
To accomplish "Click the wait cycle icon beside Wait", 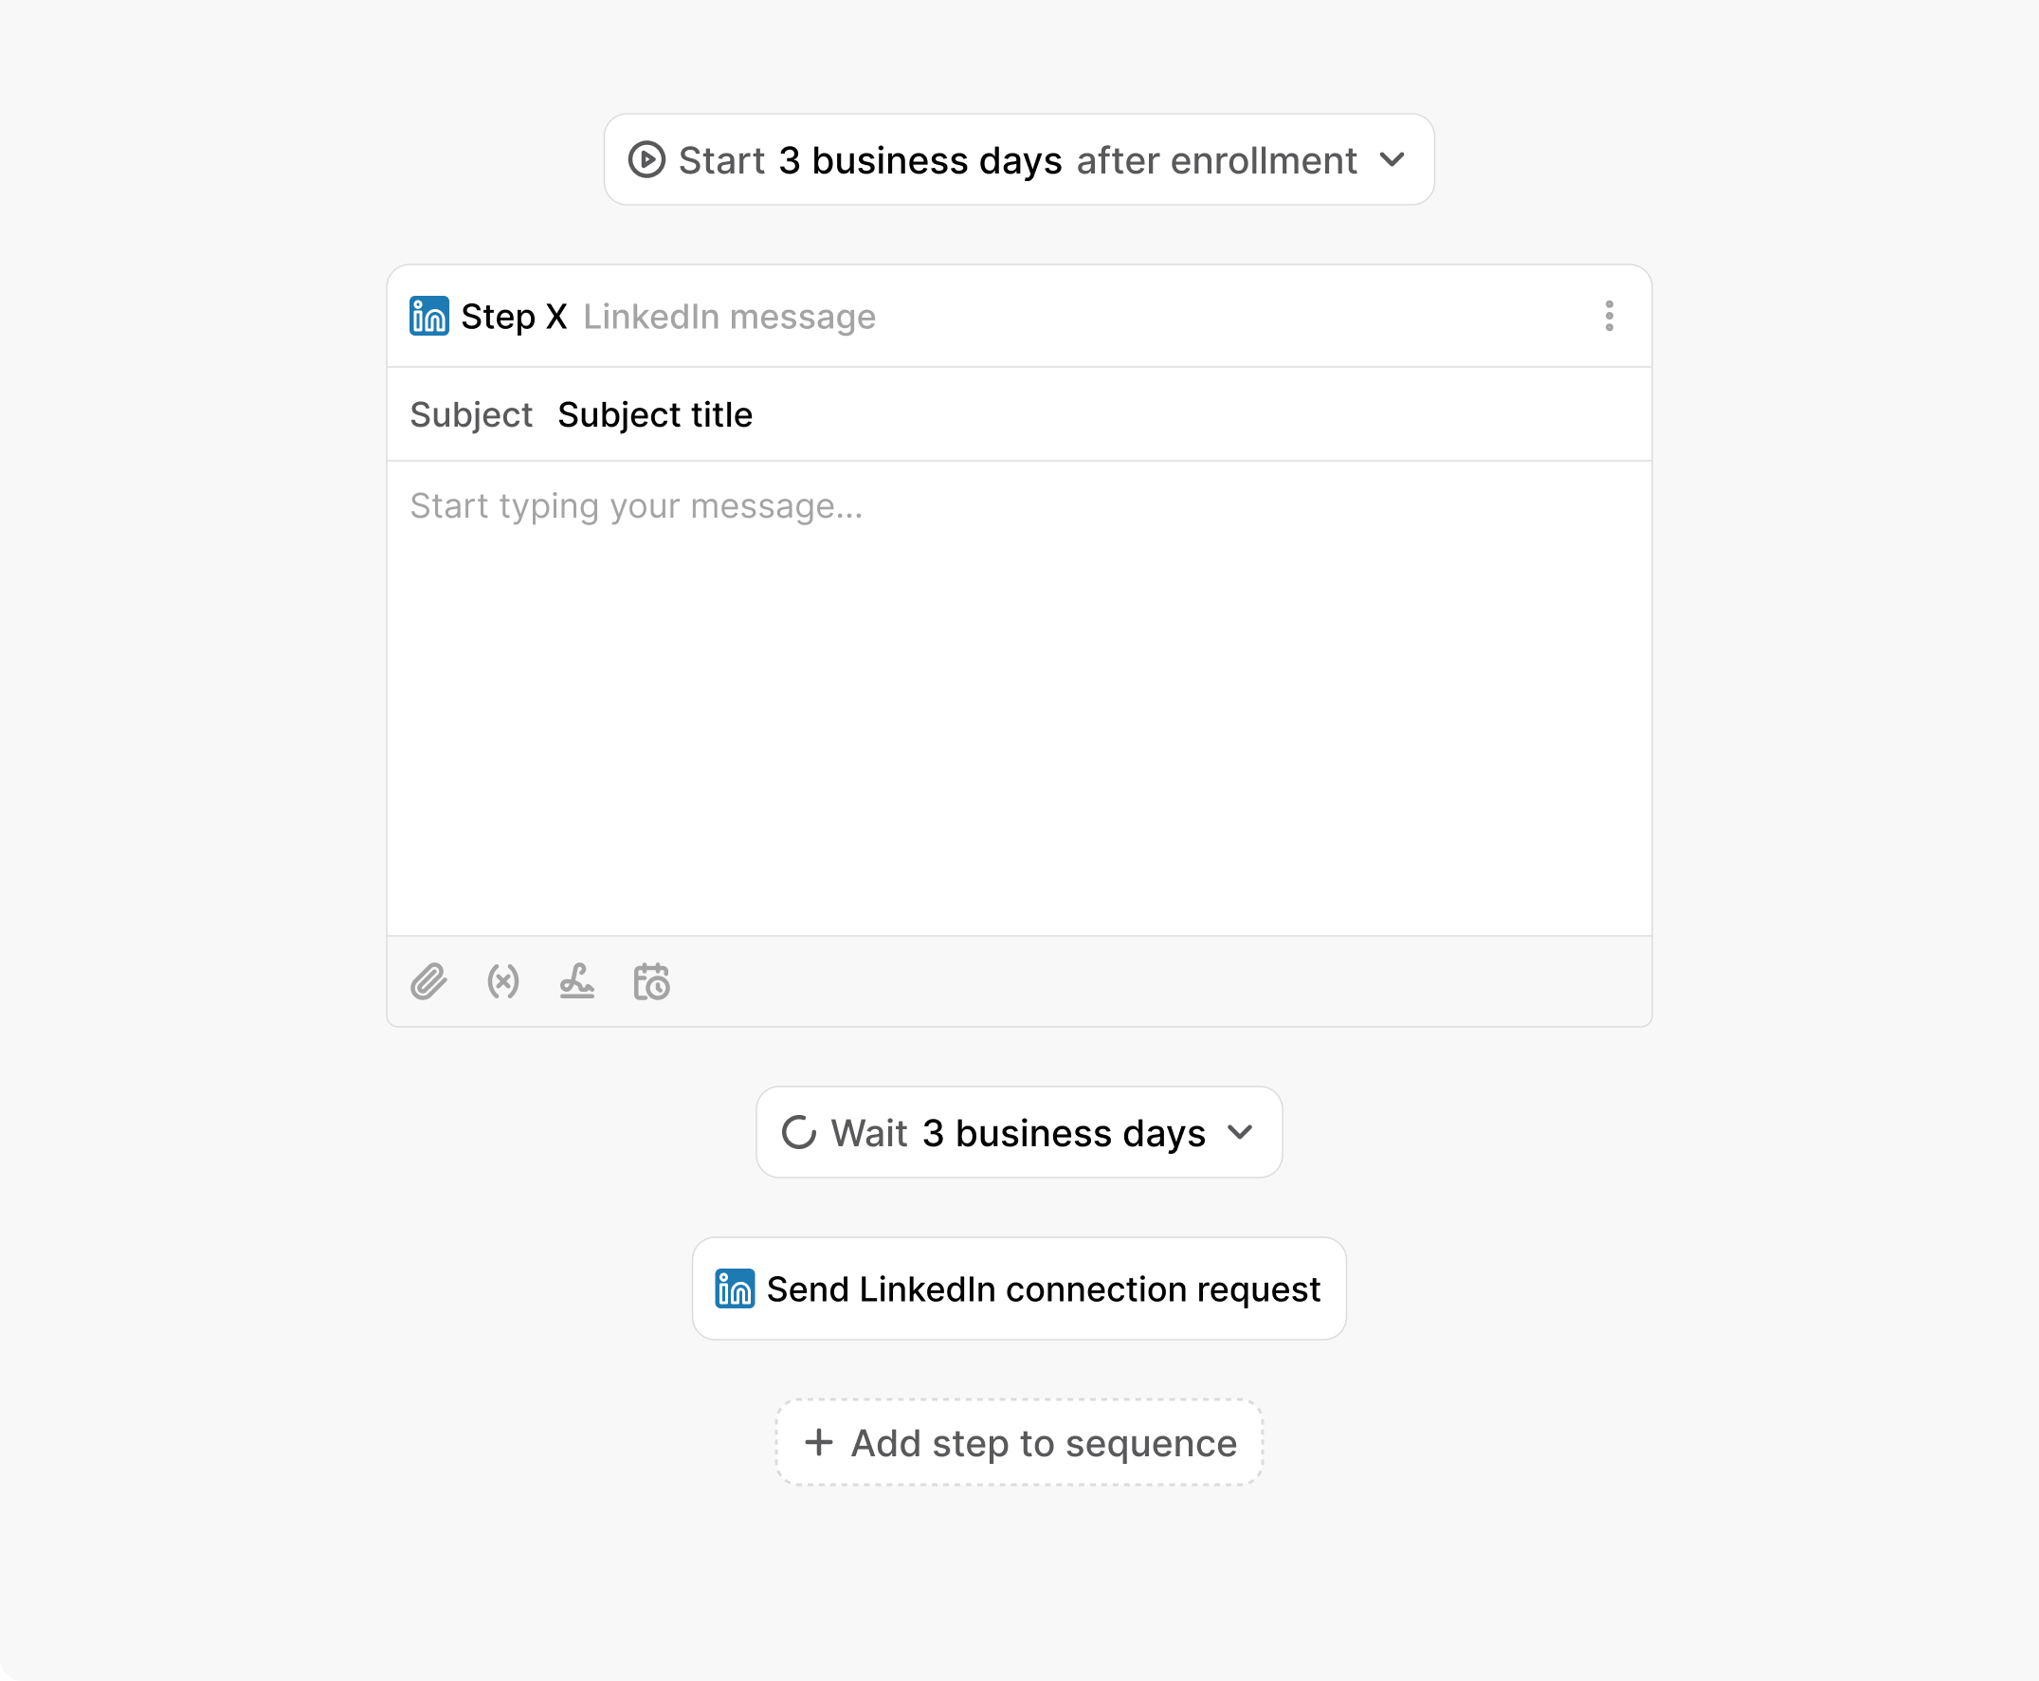I will pos(799,1132).
